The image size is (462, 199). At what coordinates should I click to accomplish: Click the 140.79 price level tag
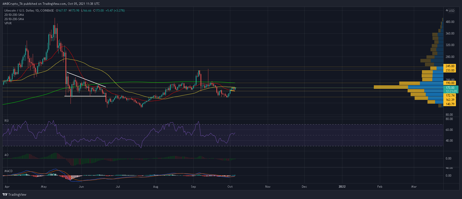coord(450,104)
